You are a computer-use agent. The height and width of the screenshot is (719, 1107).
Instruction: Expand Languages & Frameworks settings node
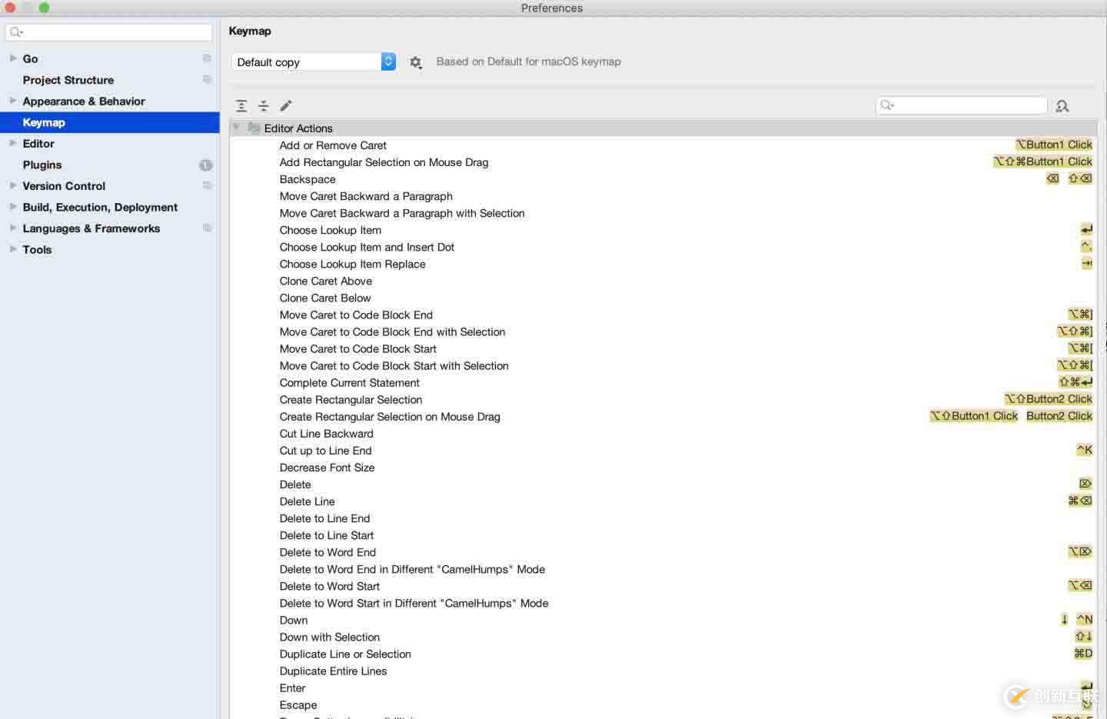click(x=13, y=228)
